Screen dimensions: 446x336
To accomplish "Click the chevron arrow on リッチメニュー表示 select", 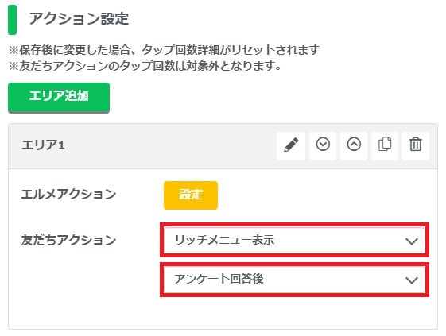I will (411, 241).
